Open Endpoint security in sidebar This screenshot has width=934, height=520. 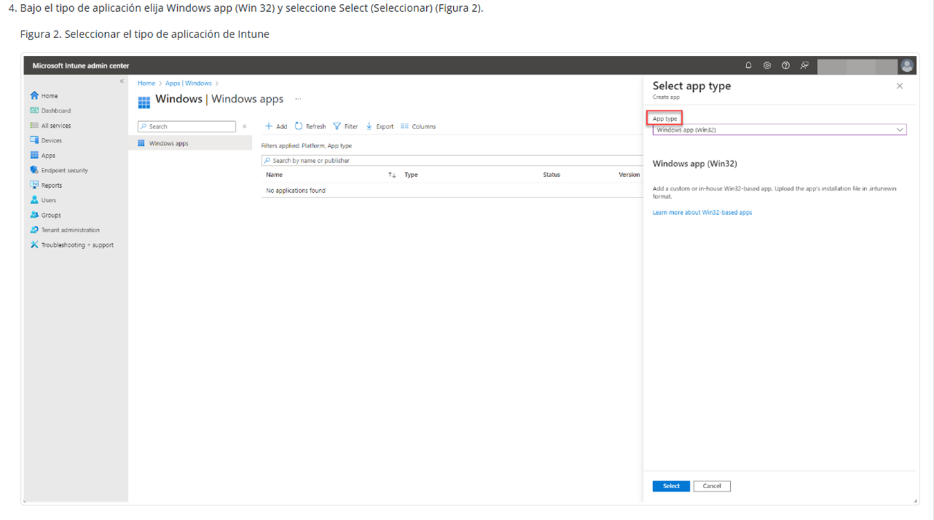[64, 171]
